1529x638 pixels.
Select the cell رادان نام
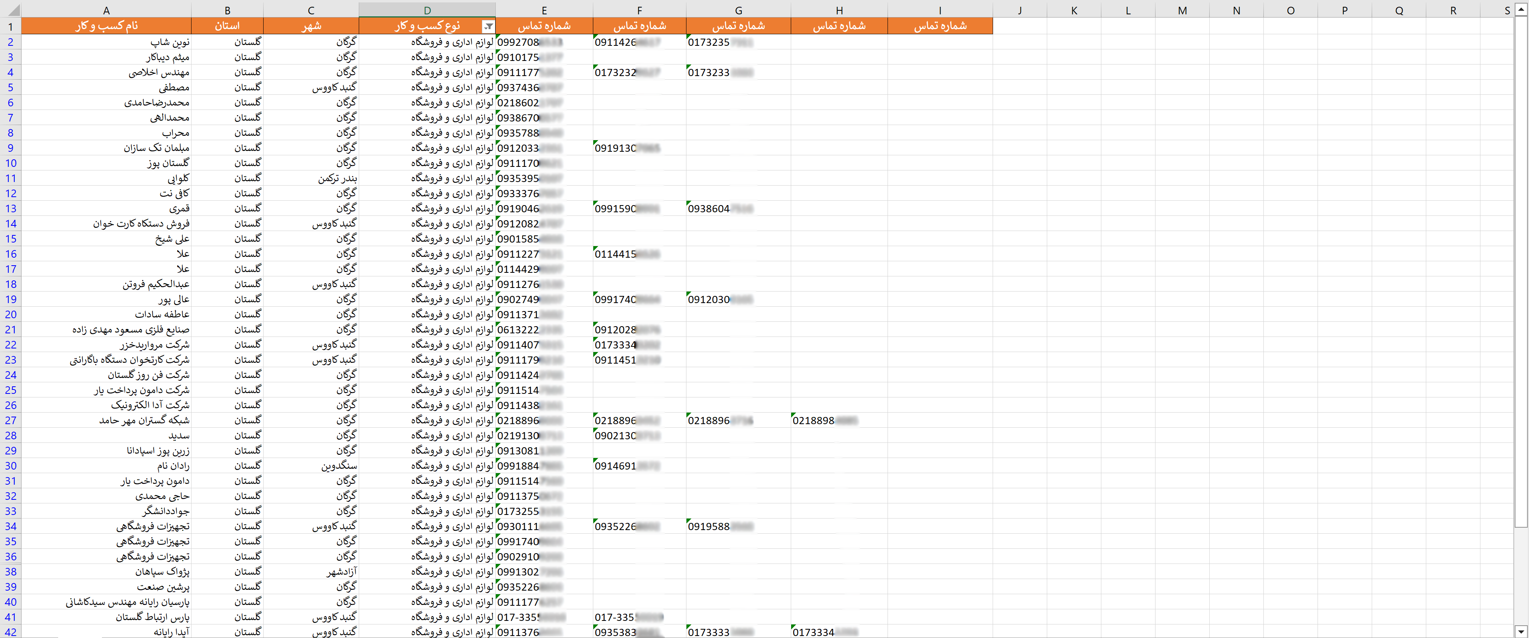pyautogui.click(x=106, y=466)
